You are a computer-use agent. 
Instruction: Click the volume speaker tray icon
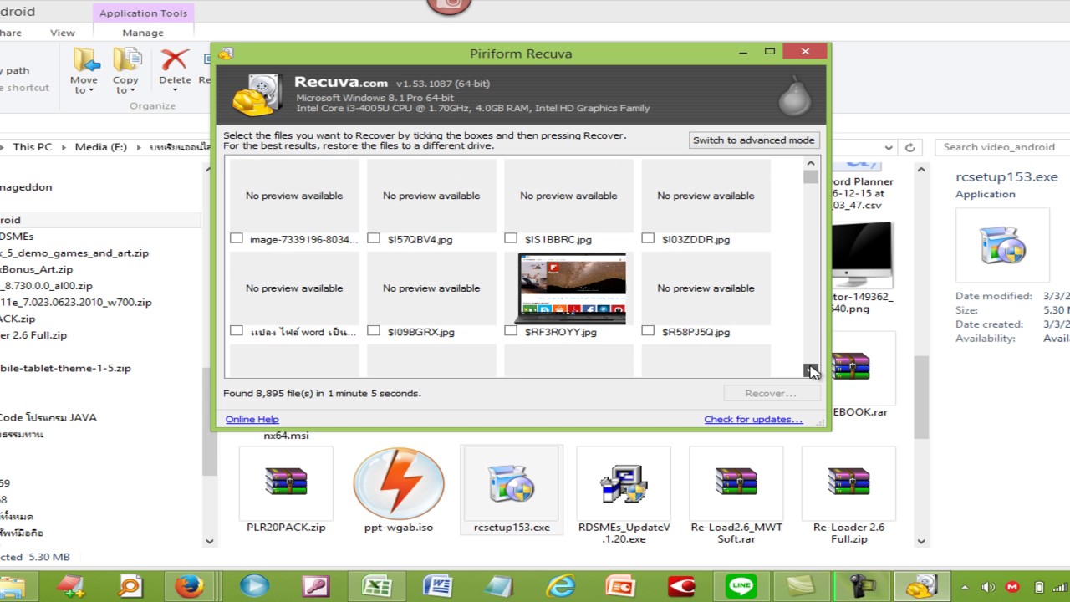click(988, 587)
